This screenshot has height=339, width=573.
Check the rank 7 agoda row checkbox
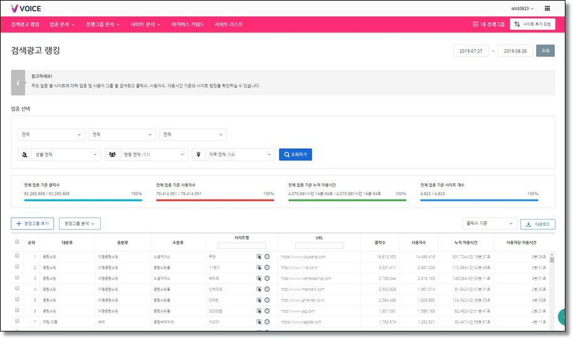click(17, 321)
